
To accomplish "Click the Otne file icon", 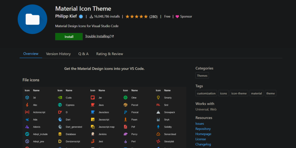I will (125, 98).
